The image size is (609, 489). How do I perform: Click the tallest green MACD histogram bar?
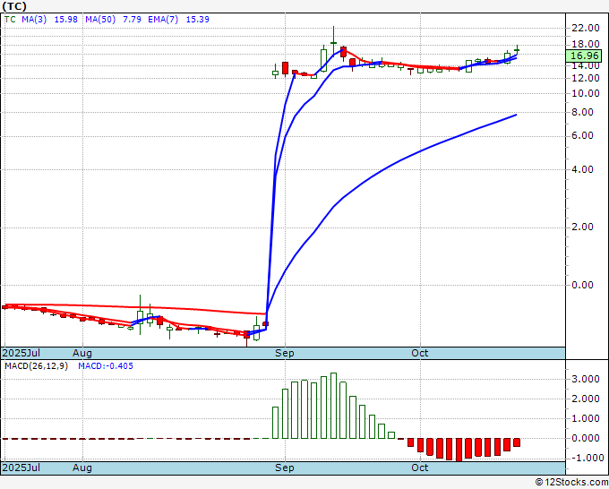pyautogui.click(x=333, y=406)
